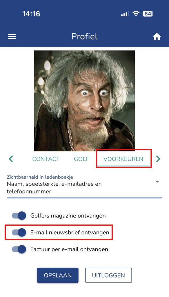Tap the Profiel header title
169x297 pixels.
tap(84, 36)
